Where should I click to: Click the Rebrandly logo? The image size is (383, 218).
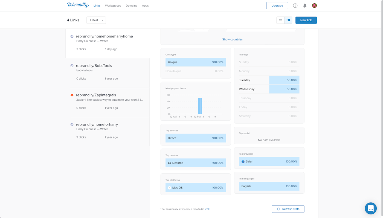78,5
